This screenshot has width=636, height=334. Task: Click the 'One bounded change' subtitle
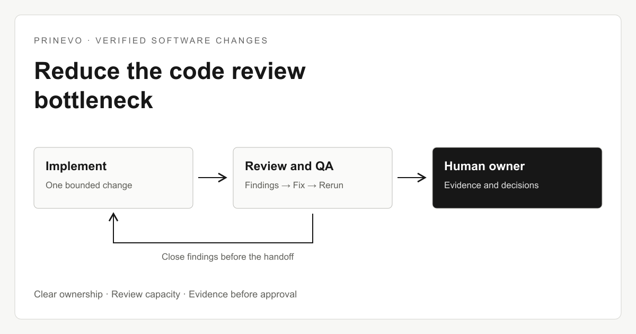pos(89,185)
